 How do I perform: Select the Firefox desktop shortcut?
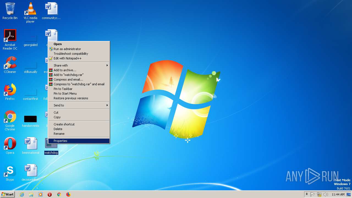[x=10, y=92]
